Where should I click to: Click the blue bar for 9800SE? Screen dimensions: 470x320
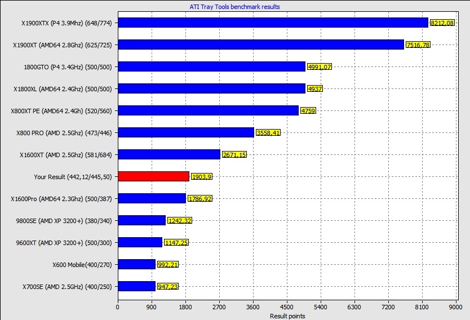coord(142,220)
